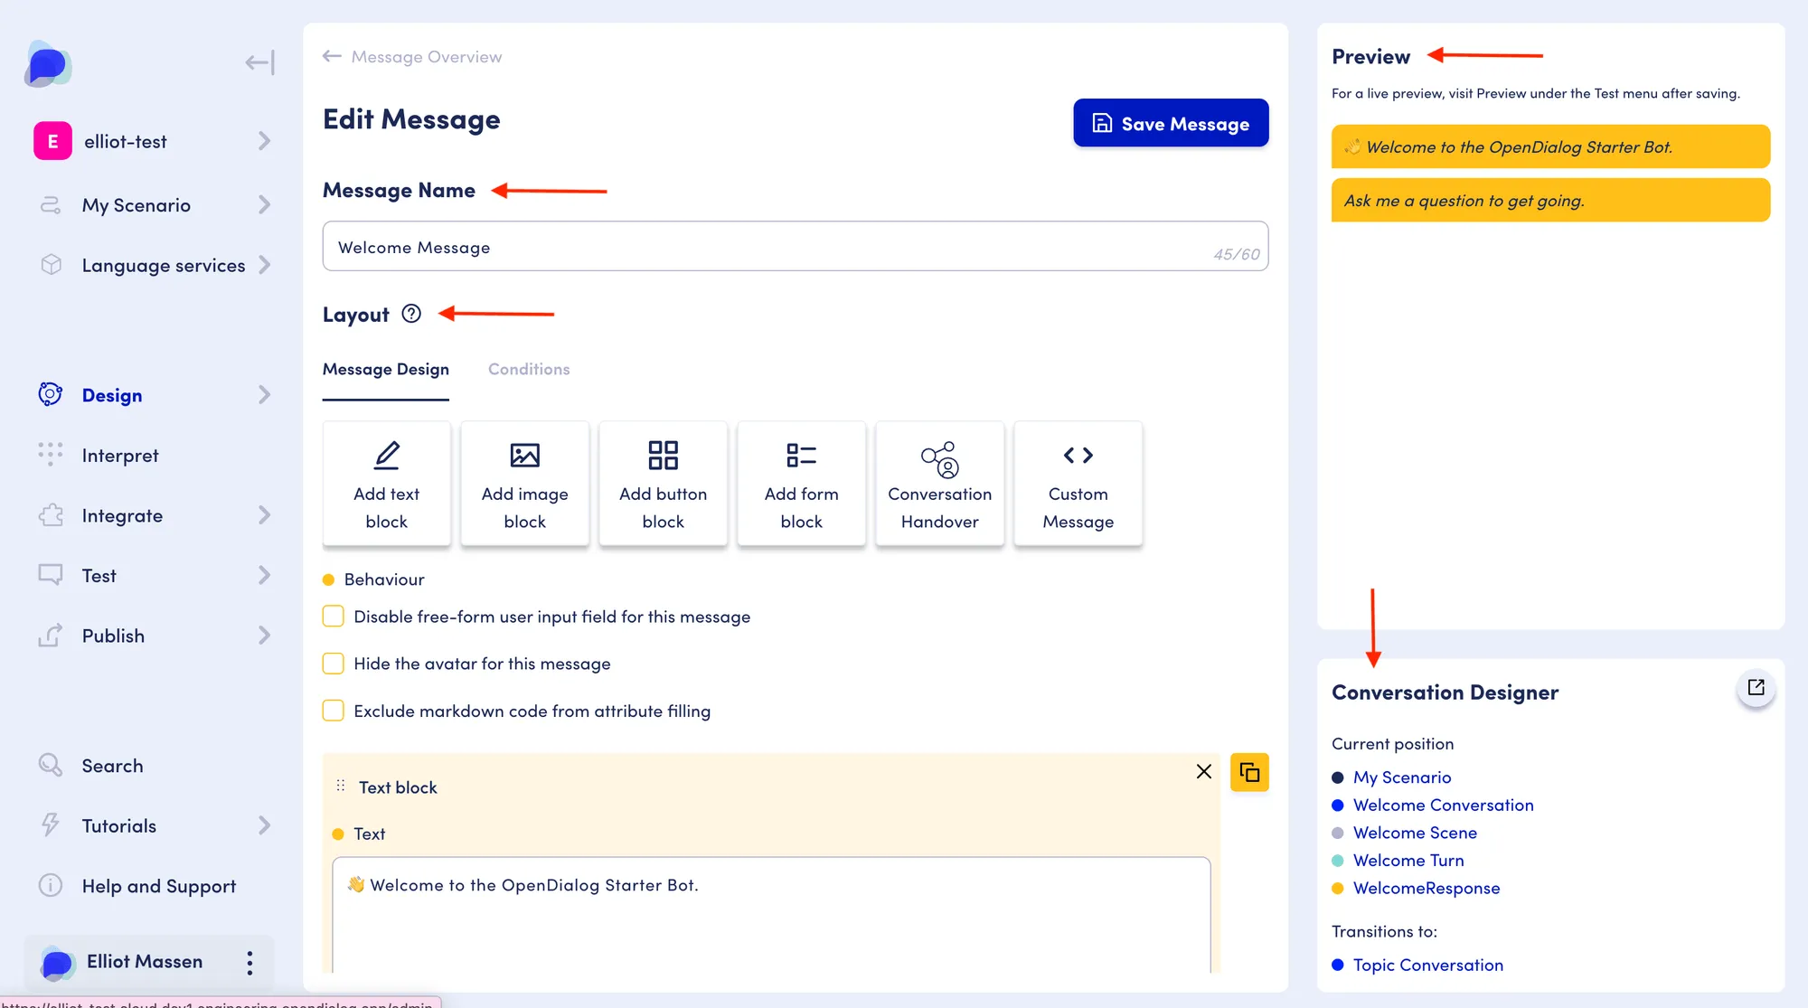Open the Welcome Turn link

pos(1408,861)
